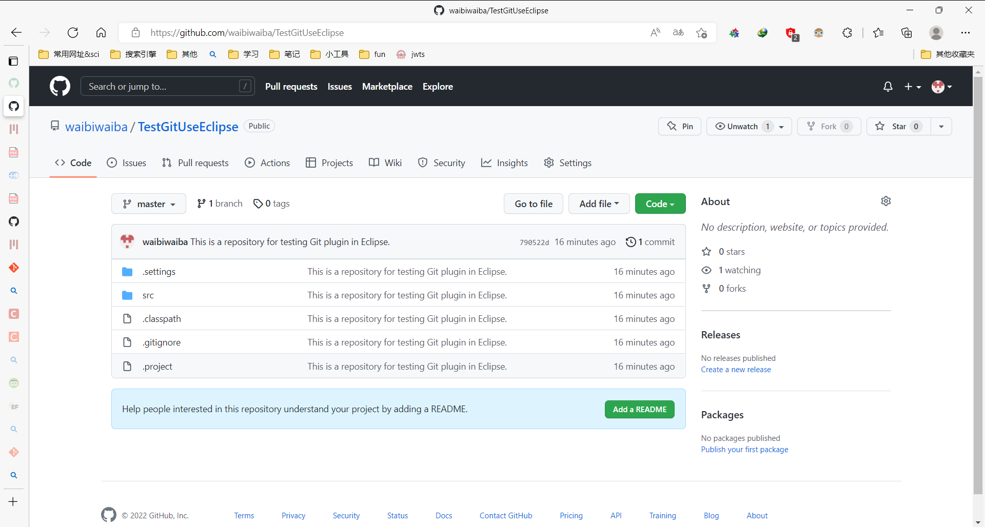The height and width of the screenshot is (527, 985).
Task: Open the 其他收藏夹 bookmark folder
Action: click(948, 54)
